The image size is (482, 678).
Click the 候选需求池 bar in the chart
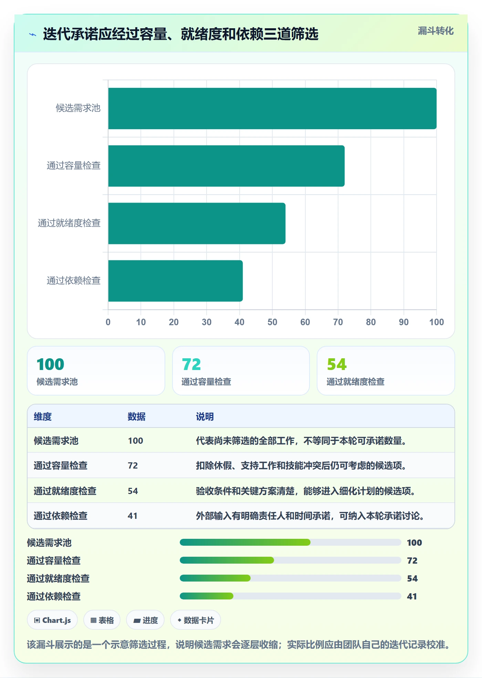(272, 109)
